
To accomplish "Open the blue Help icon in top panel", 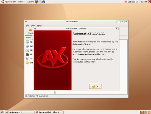I will tap(44, 2).
